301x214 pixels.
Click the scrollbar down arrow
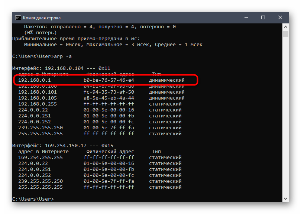(285, 200)
